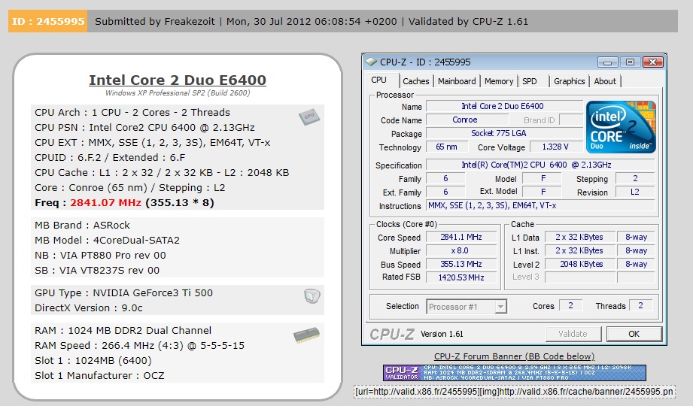The height and width of the screenshot is (406, 693).
Task: Click the Threads count field
Action: click(640, 306)
